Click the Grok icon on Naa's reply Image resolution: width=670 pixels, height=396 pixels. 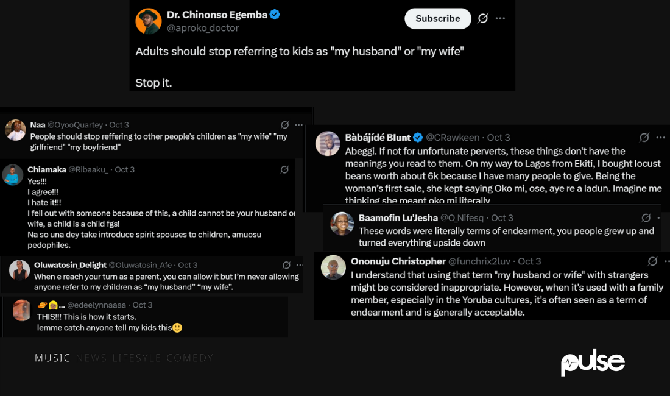click(285, 125)
